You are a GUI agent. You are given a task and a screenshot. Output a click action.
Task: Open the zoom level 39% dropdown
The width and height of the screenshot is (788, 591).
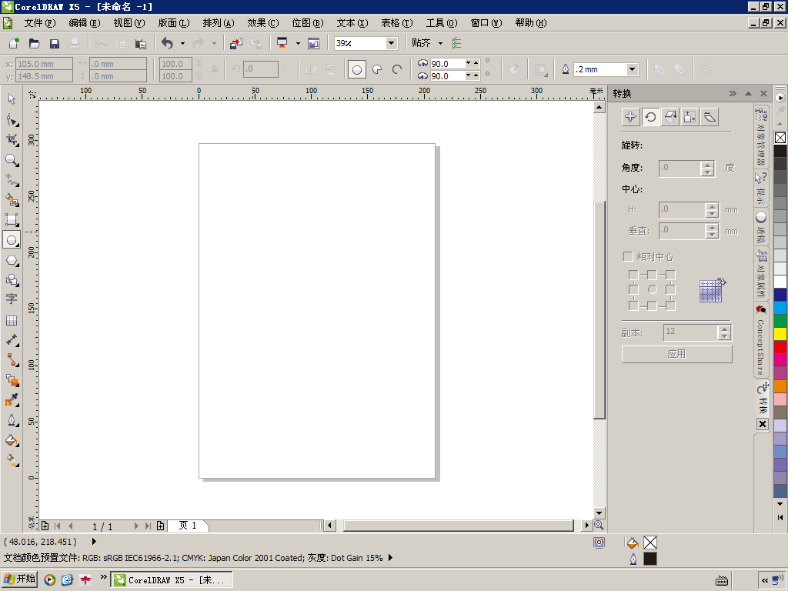391,43
